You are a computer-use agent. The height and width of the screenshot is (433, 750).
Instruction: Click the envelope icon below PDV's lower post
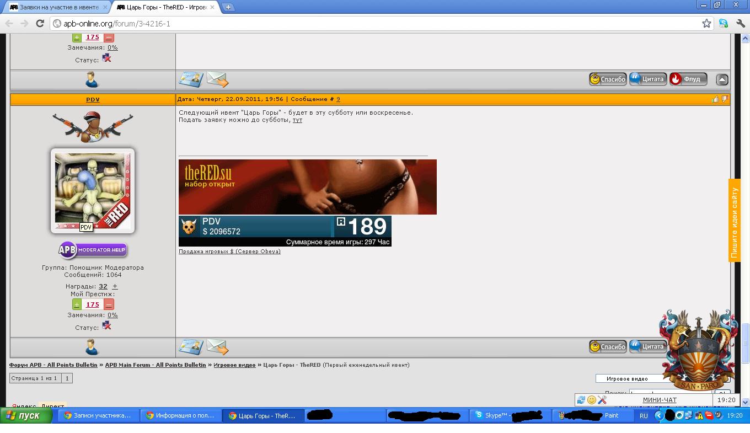(217, 347)
